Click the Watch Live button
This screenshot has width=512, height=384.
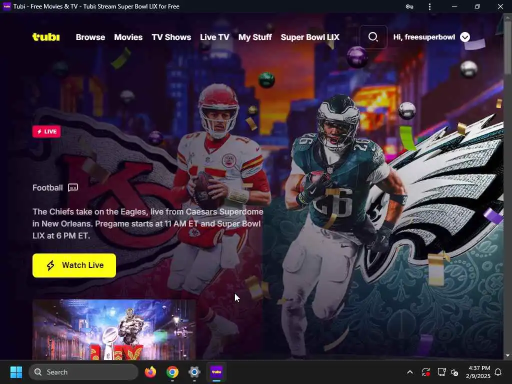[x=74, y=265]
